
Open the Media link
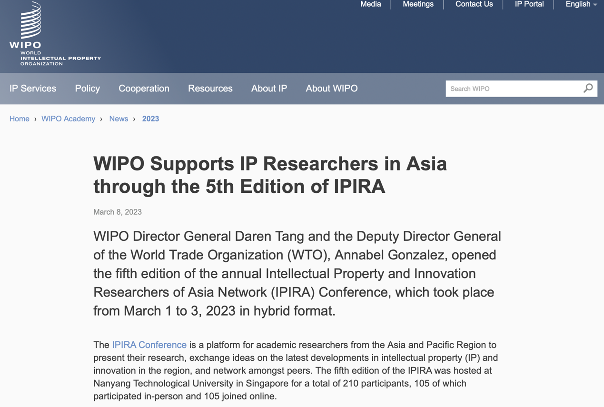click(x=371, y=4)
